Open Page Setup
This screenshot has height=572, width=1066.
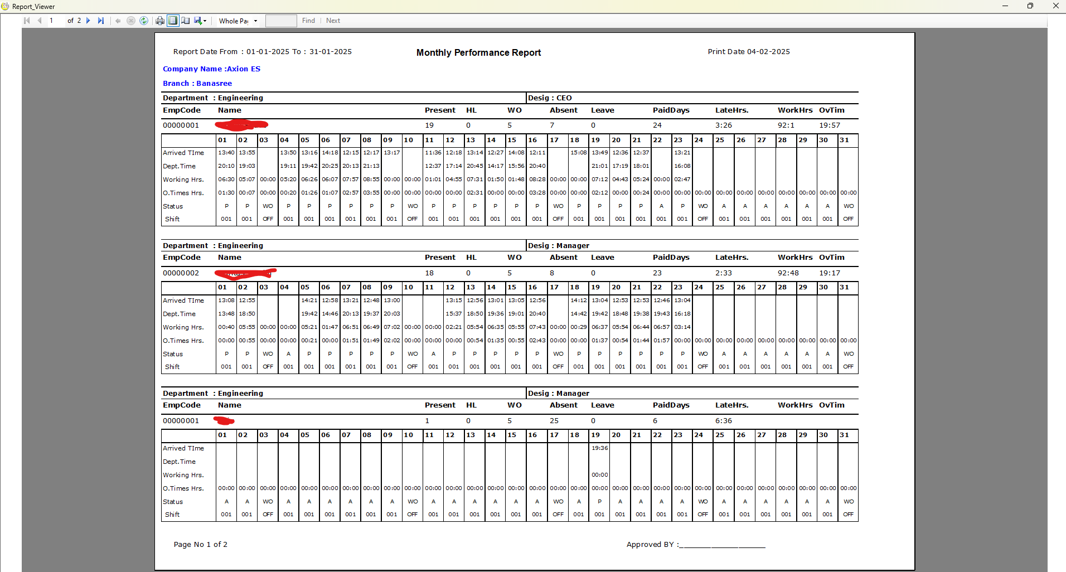(185, 21)
